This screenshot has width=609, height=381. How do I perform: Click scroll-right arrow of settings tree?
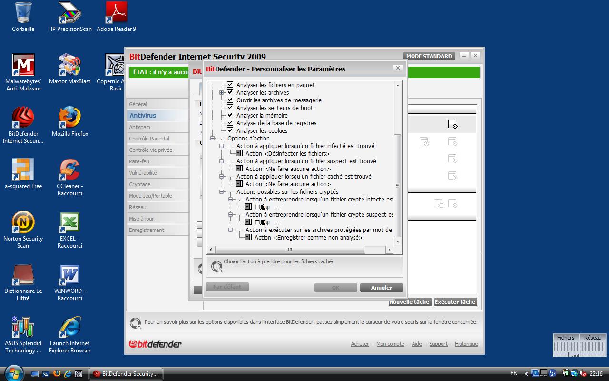pyautogui.click(x=389, y=250)
